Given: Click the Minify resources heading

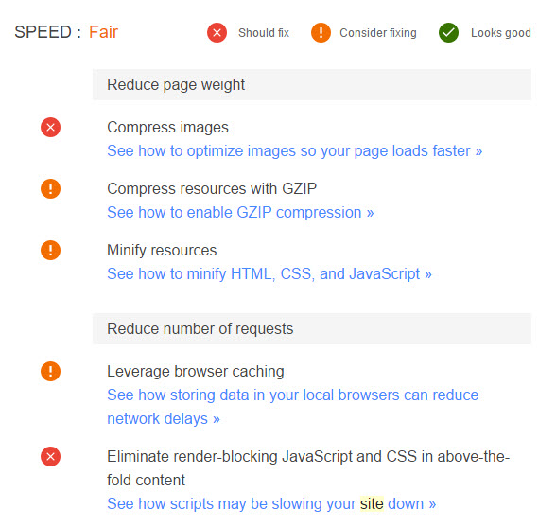Looking at the screenshot, I should click(x=162, y=250).
